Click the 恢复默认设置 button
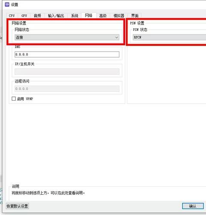Image resolution: width=206 pixels, height=215 pixels. (x=17, y=206)
